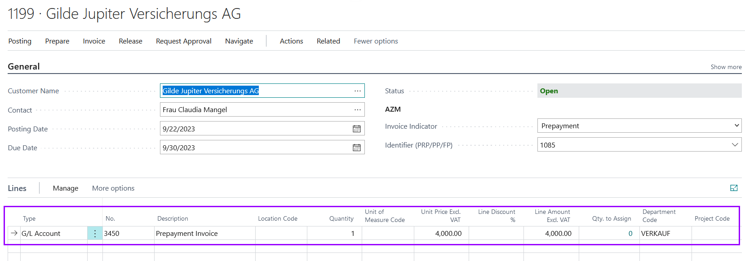Open the Actions menu
The height and width of the screenshot is (261, 745).
point(291,41)
